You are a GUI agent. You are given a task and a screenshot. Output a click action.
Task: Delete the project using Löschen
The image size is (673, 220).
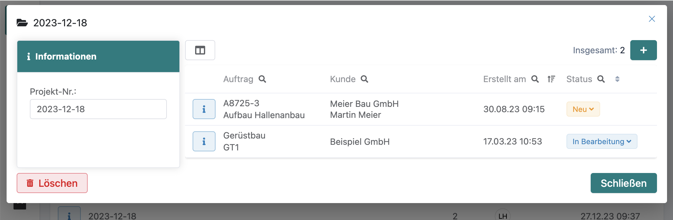coord(52,183)
